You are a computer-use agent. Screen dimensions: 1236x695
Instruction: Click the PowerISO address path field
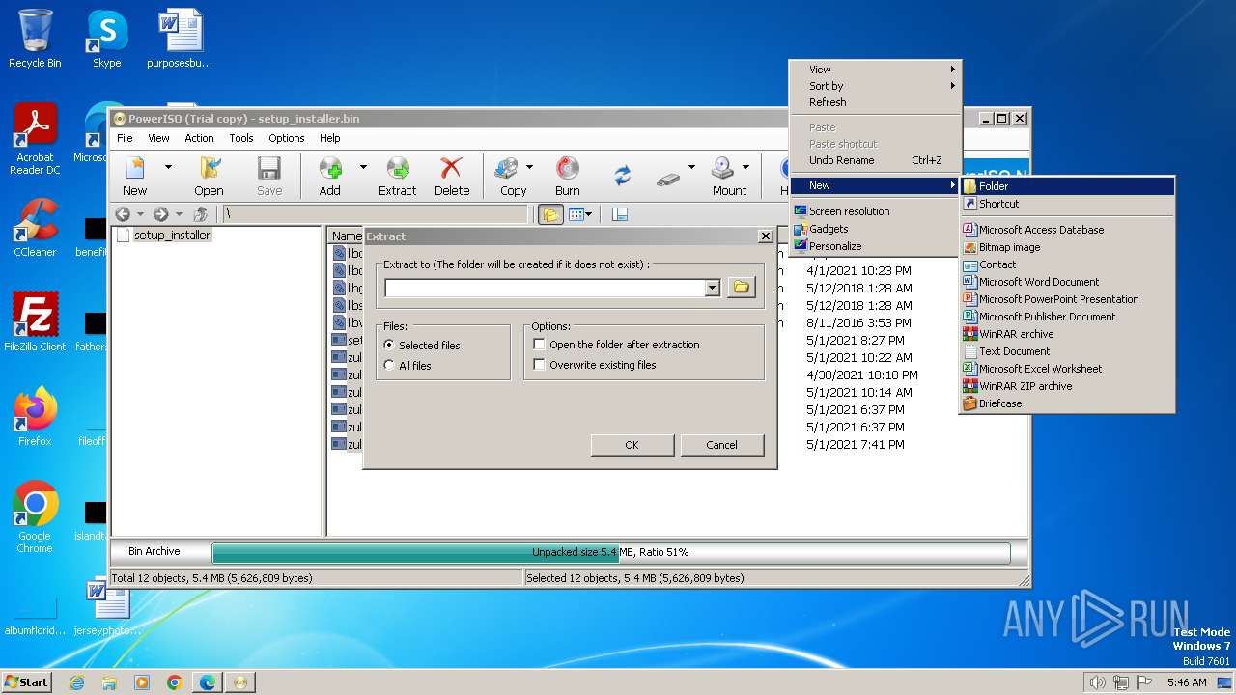[377, 214]
